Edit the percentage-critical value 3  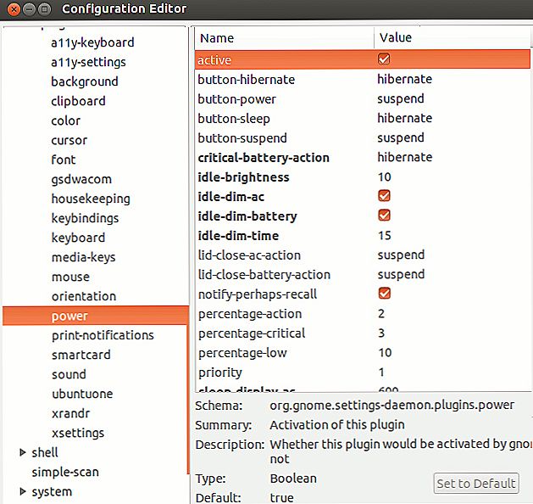(x=381, y=333)
